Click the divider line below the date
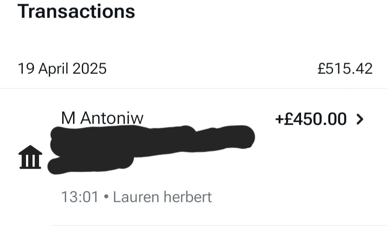This screenshot has height=227, width=387. click(x=193, y=88)
